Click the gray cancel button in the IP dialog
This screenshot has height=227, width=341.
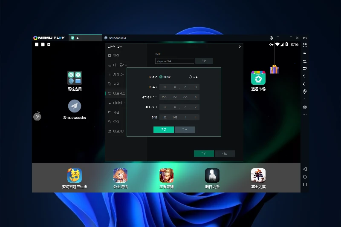pyautogui.click(x=185, y=129)
